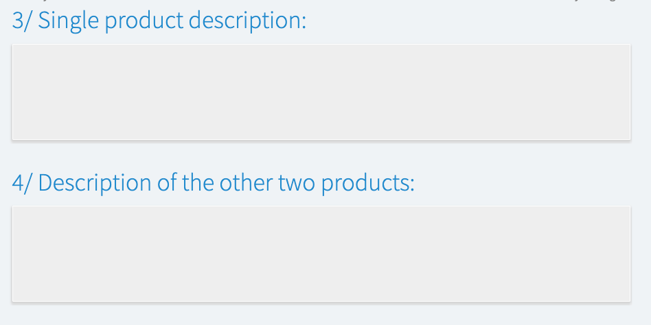The height and width of the screenshot is (325, 651).
Task: Click the '4/ Description of the other two products:' label
Action: 214,183
